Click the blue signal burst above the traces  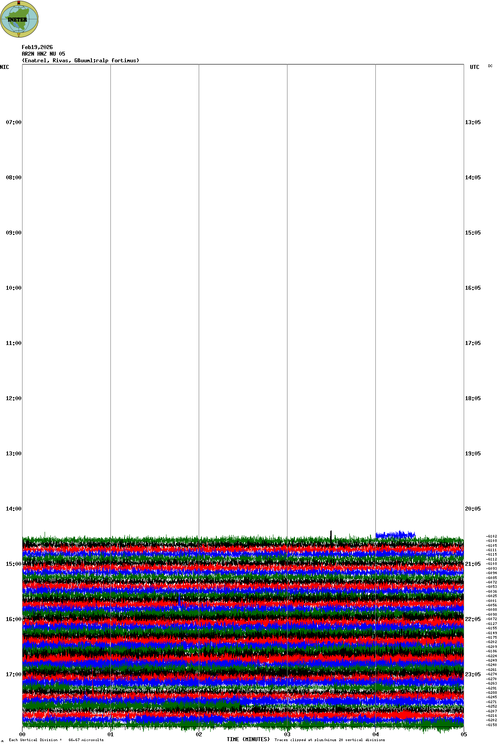tap(395, 535)
